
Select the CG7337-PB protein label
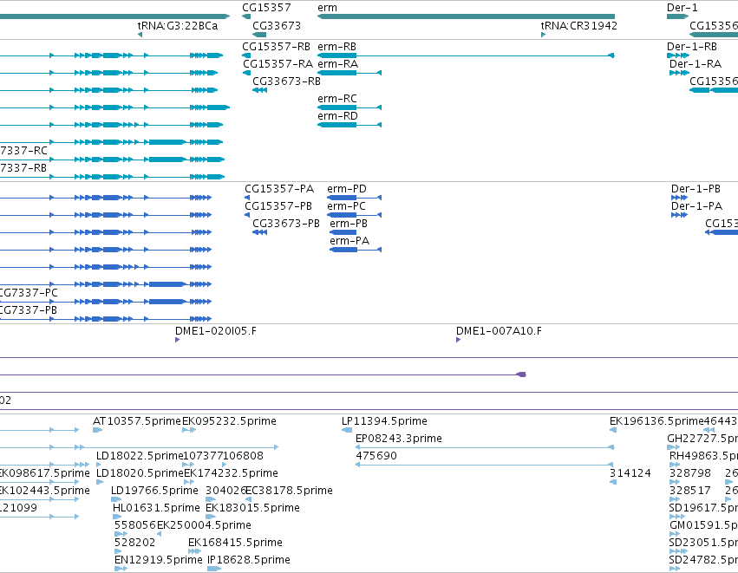click(x=29, y=310)
